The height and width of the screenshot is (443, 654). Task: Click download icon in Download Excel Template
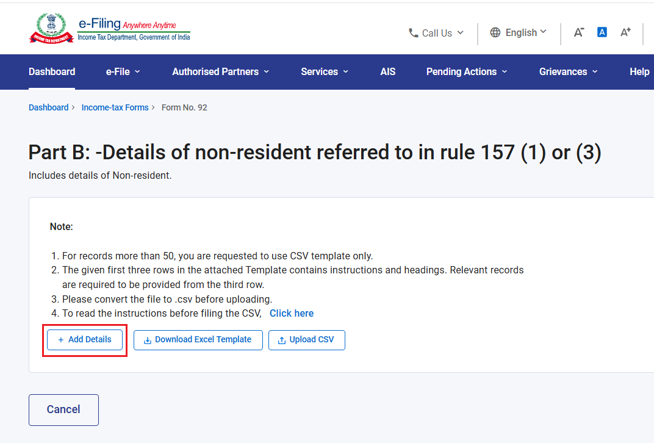pyautogui.click(x=147, y=340)
